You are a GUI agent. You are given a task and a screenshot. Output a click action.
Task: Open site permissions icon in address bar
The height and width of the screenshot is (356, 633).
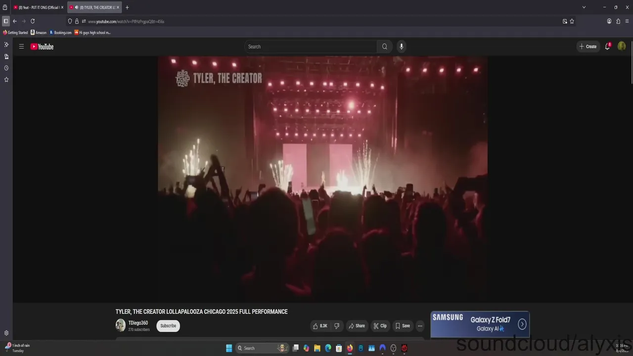(x=84, y=21)
